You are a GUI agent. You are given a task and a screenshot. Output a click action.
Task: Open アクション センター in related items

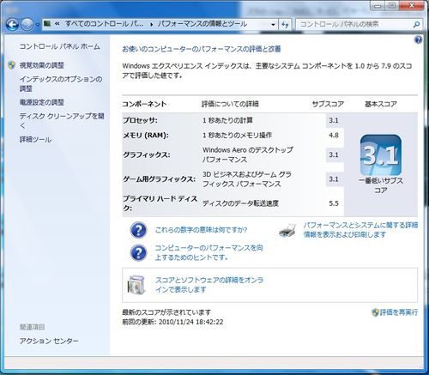(49, 341)
